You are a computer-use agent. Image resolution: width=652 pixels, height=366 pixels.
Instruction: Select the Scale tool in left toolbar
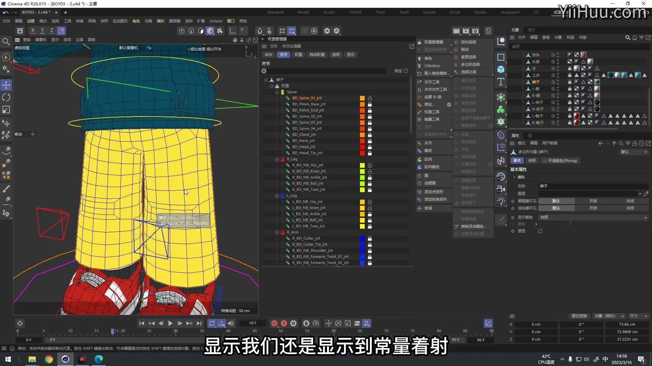(x=6, y=110)
